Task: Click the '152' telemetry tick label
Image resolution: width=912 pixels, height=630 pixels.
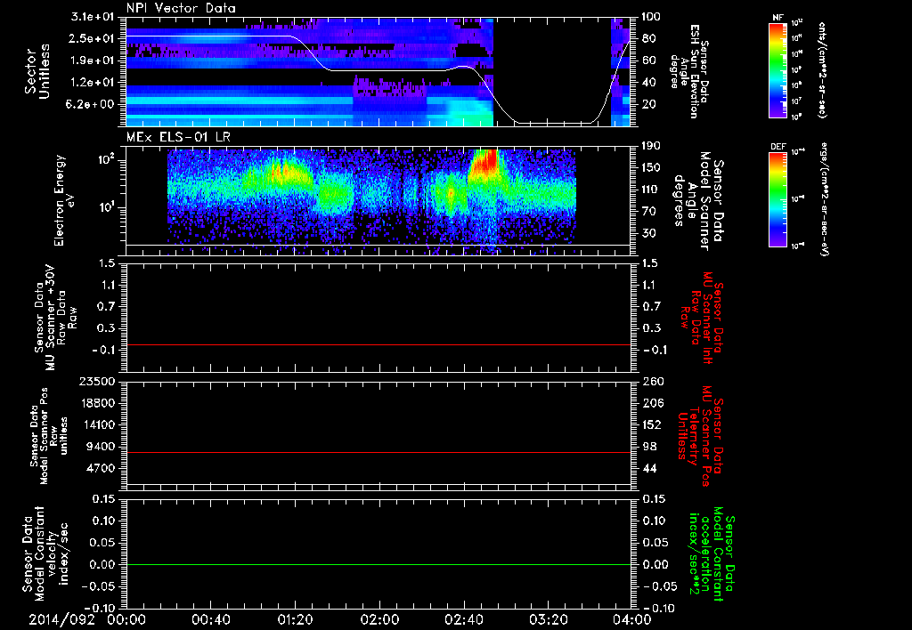Action: point(651,424)
